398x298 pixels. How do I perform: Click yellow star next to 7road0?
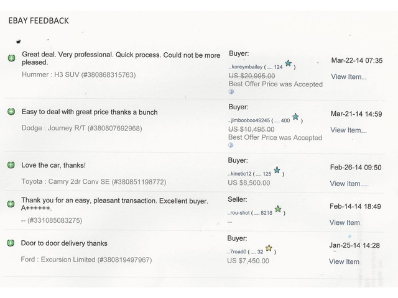(x=269, y=249)
